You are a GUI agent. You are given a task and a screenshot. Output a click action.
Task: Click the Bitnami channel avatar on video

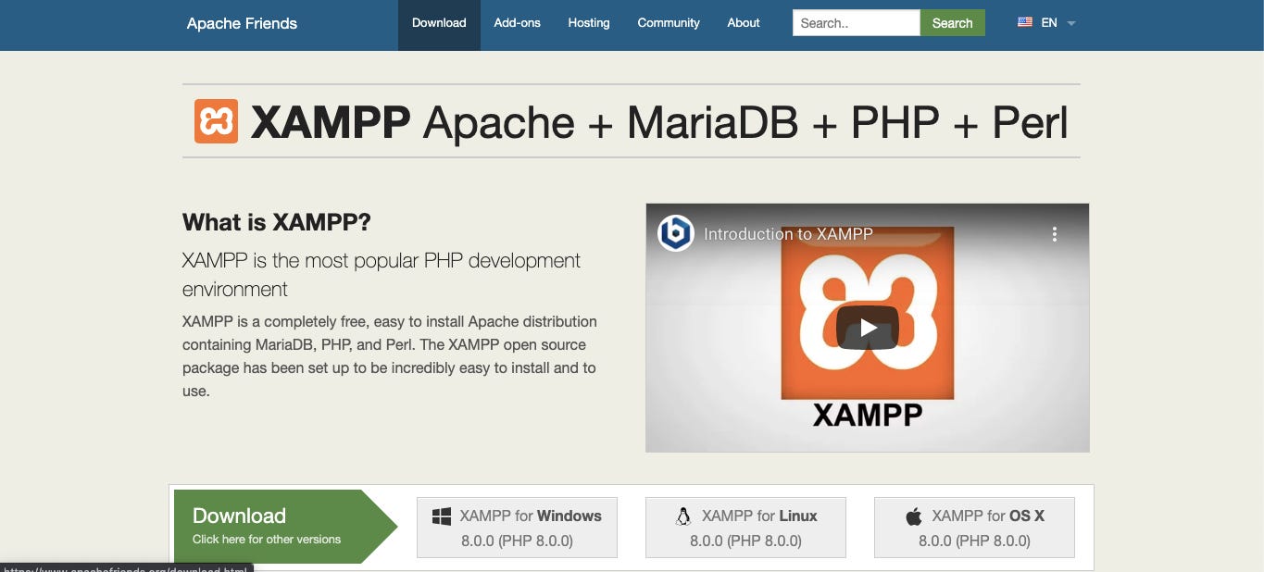point(676,233)
